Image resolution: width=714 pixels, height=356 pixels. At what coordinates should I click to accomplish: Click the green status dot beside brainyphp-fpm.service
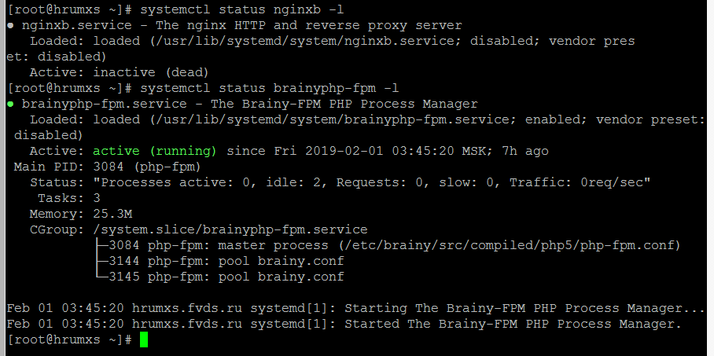(x=9, y=104)
